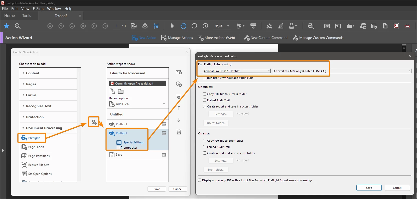Switch to the Home tab
This screenshot has width=417, height=199.
pos(10,15)
